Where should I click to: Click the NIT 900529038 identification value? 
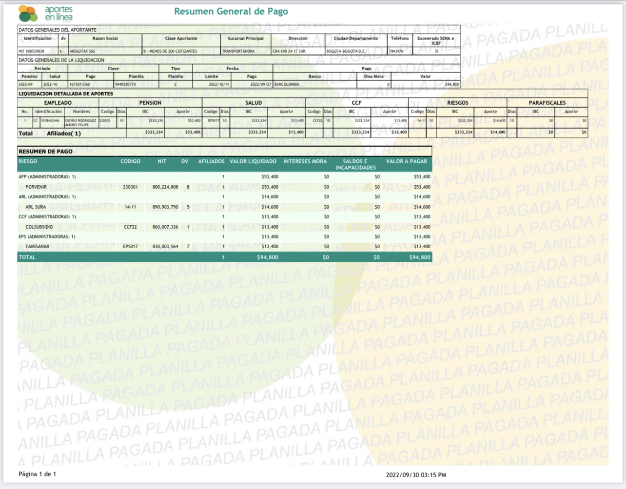pyautogui.click(x=31, y=51)
